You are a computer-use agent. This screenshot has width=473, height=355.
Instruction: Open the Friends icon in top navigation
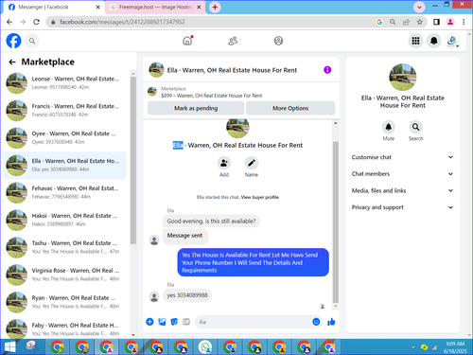point(233,41)
